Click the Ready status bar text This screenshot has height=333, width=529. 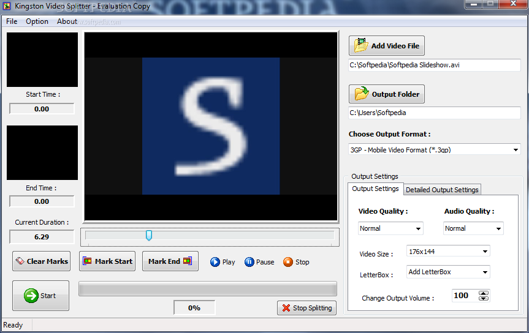tap(13, 325)
